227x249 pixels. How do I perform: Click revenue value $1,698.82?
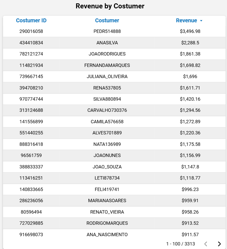[190, 65]
